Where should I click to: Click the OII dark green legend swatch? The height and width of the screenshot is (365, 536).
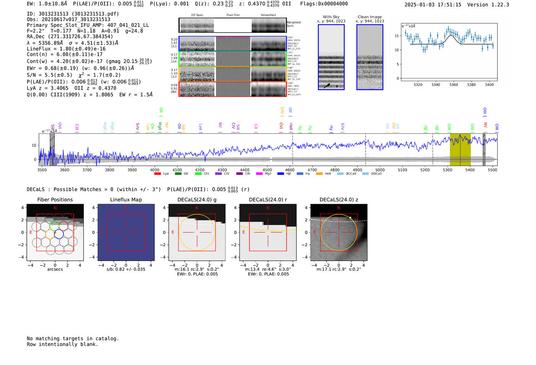pyautogui.click(x=178, y=173)
